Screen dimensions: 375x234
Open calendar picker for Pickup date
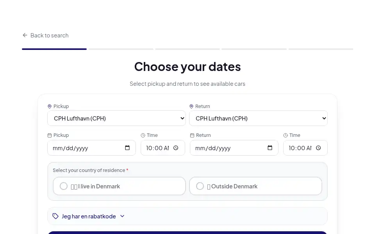click(x=127, y=148)
